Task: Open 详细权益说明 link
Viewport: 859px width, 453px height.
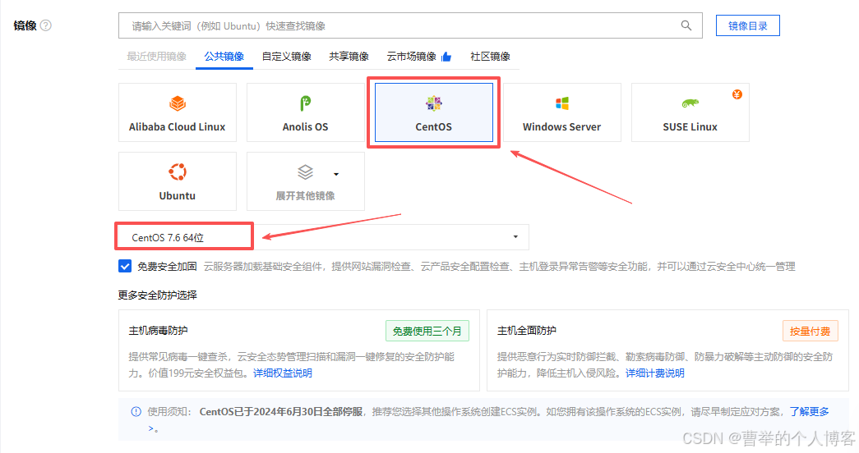Action: pyautogui.click(x=283, y=373)
